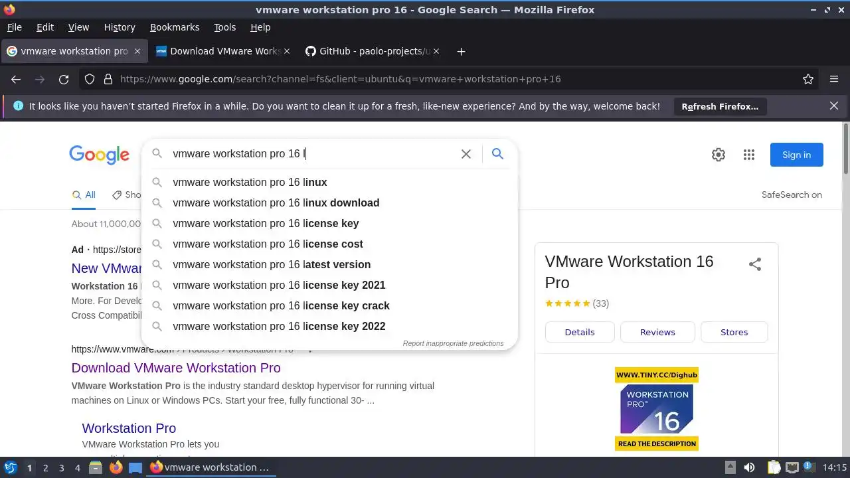Choose suggestion ending 'license key 2022'
This screenshot has width=850, height=478.
(329, 326)
